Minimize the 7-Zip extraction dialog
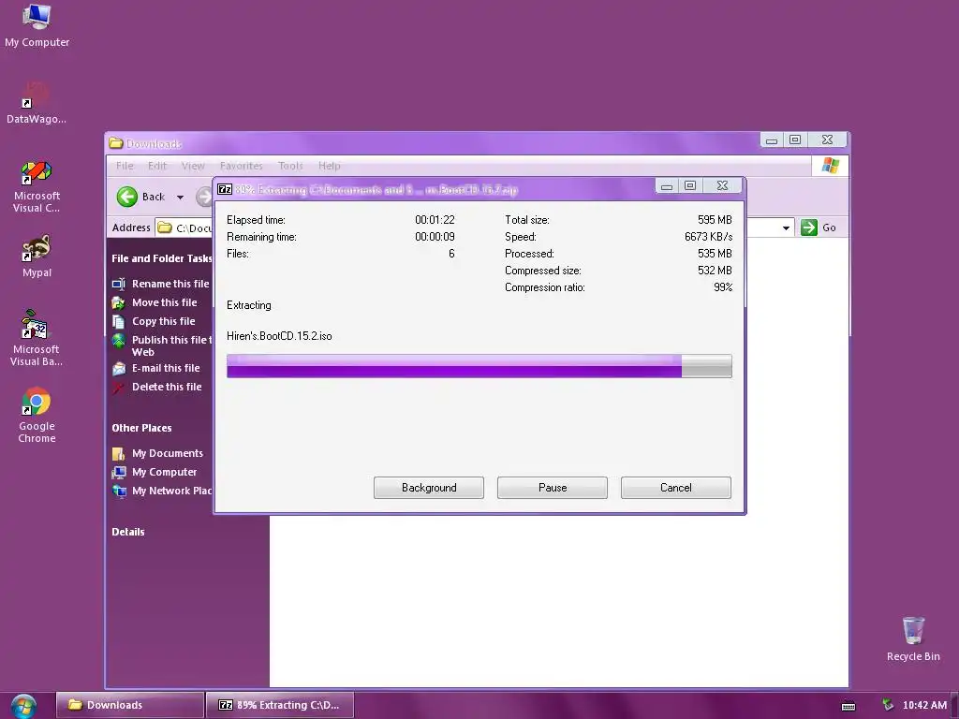This screenshot has width=959, height=719. coord(667,186)
